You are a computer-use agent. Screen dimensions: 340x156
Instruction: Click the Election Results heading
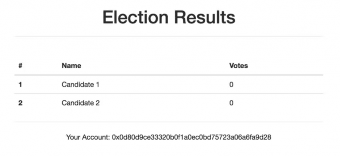[169, 17]
